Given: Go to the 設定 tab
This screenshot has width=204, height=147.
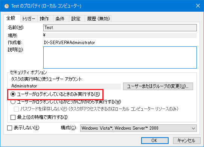Looking at the screenshot, I should (x=76, y=18).
